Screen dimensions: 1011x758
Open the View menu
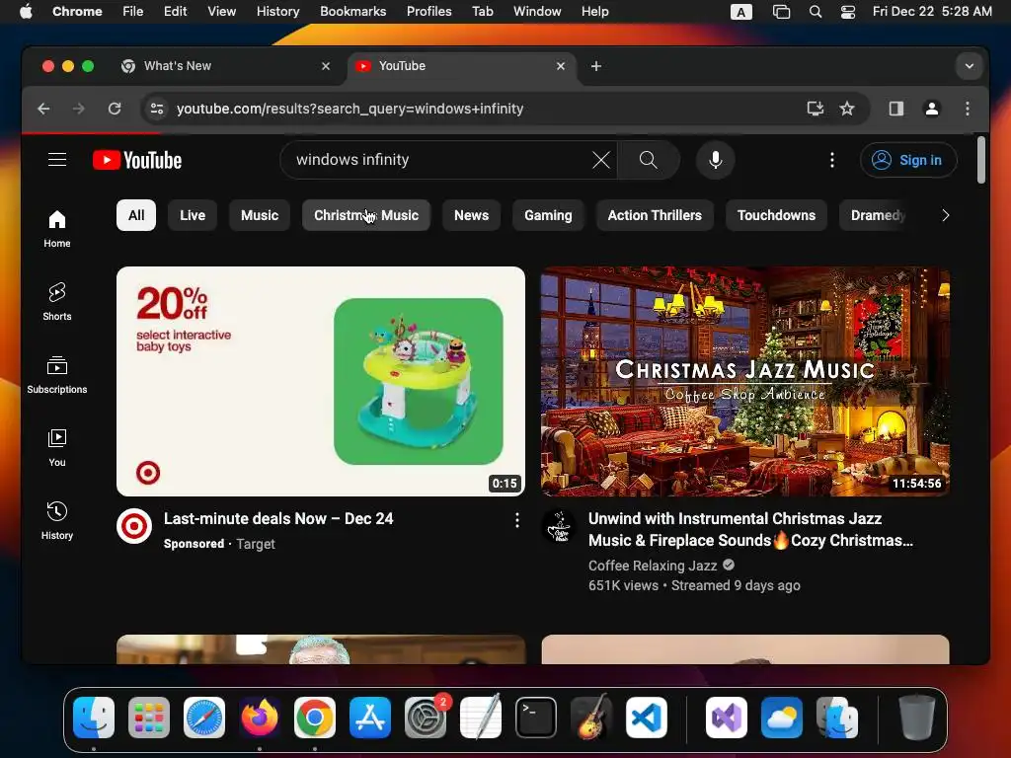[221, 12]
